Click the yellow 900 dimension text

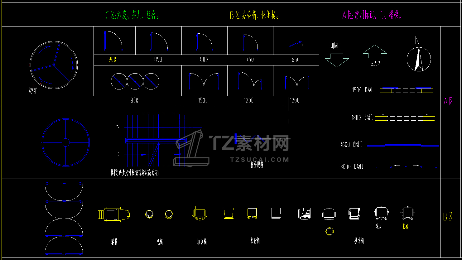point(112,60)
